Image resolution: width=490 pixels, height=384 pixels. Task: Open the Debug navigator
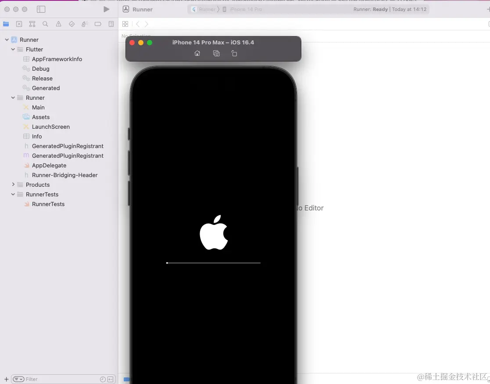point(85,24)
